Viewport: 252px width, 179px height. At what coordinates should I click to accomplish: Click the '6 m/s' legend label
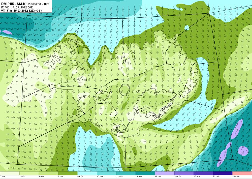(x=61, y=176)
